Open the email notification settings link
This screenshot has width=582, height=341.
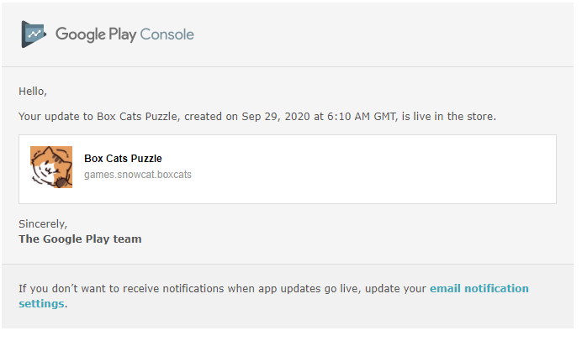click(x=479, y=289)
